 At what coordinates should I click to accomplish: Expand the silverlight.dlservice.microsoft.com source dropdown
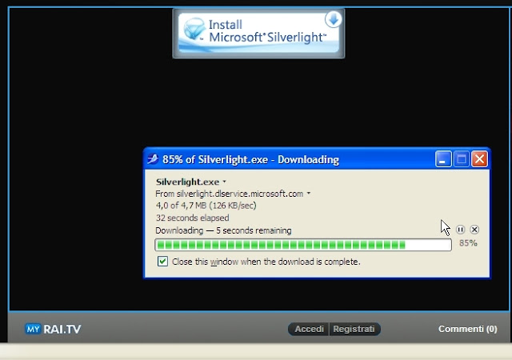(309, 194)
